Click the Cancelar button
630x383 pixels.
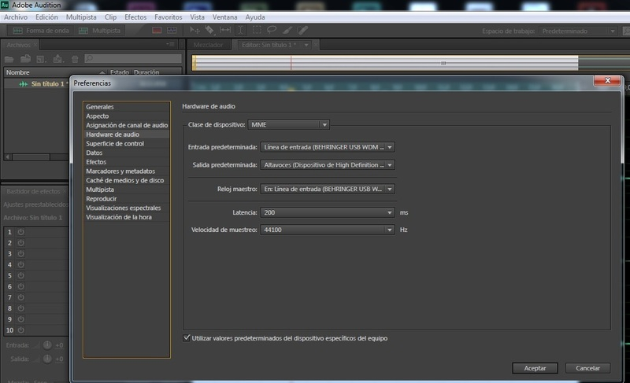[587, 368]
